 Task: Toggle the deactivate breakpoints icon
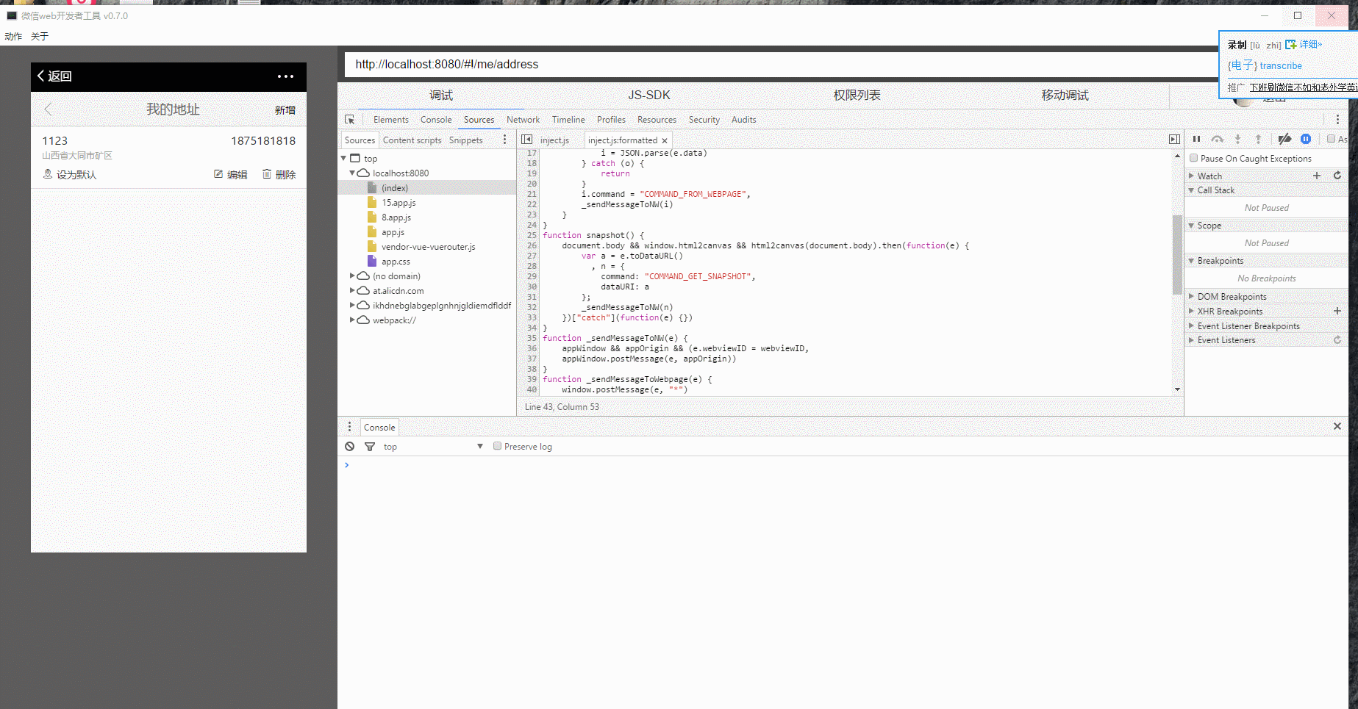click(x=1284, y=139)
